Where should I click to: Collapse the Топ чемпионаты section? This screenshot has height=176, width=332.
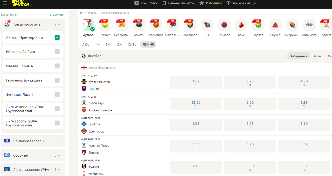59,25
